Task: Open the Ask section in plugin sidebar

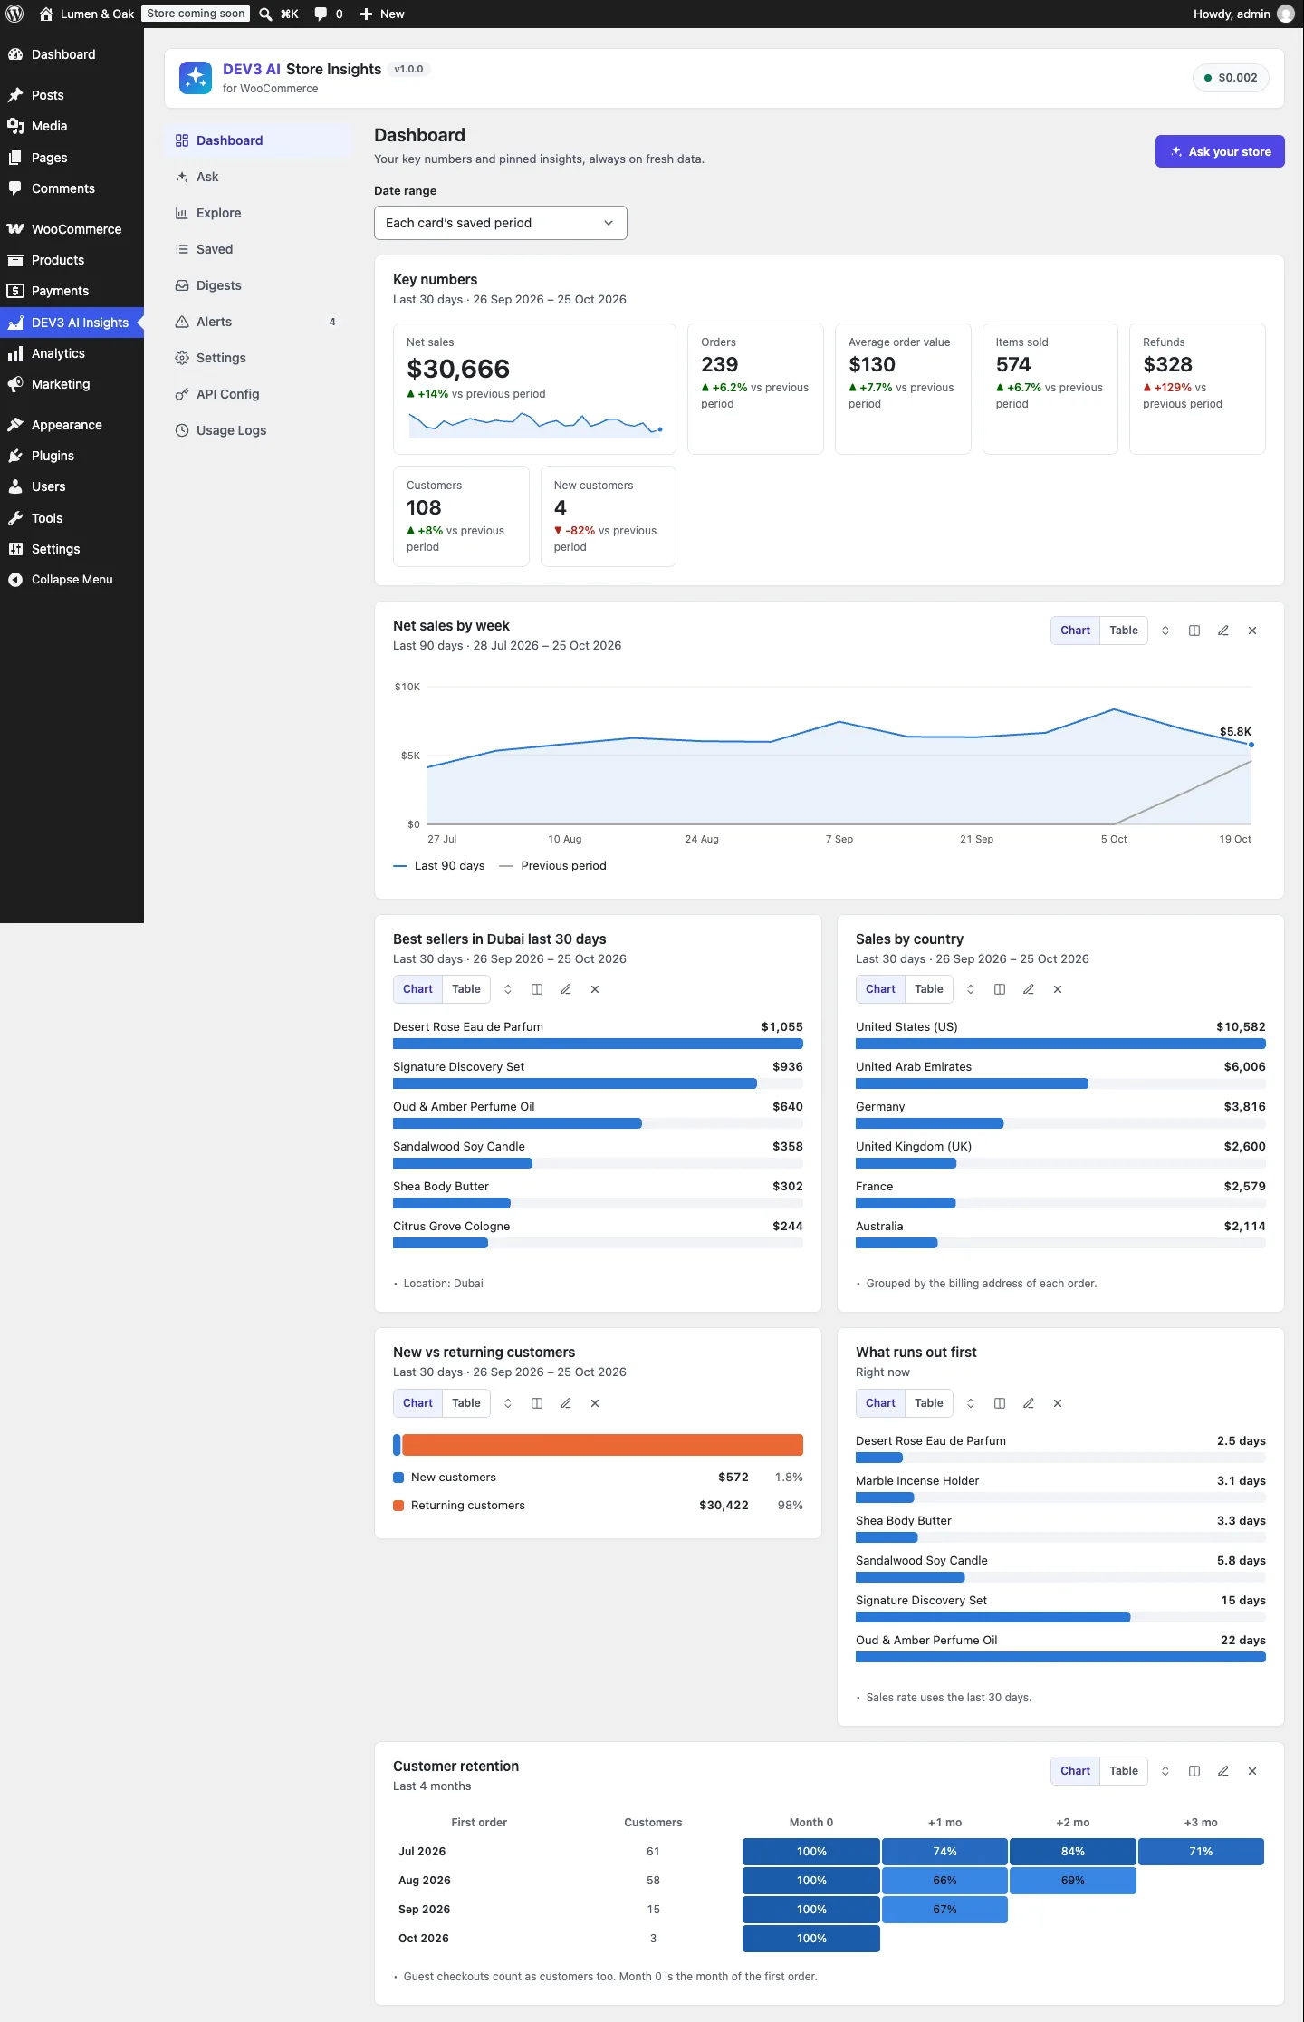Action: [x=258, y=177]
